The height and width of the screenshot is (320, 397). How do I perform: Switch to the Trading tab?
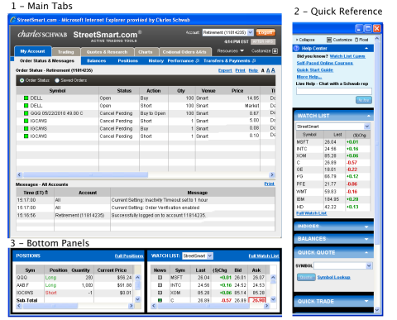(65, 52)
